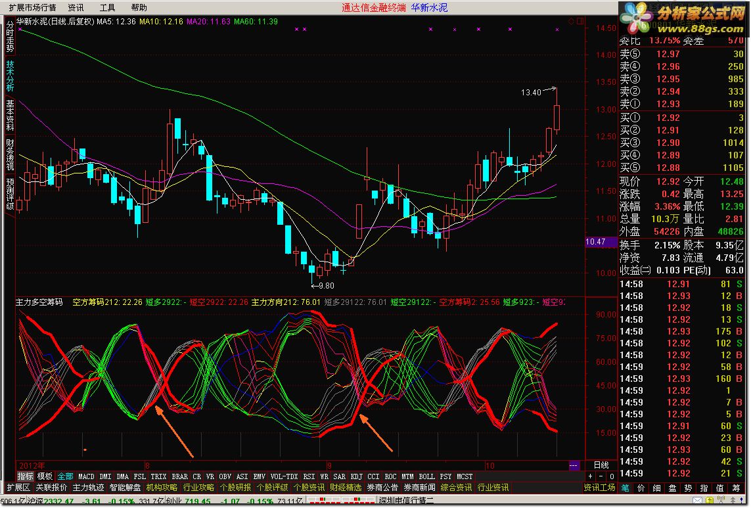Open the 智能解盘 tab

pyautogui.click(x=125, y=488)
